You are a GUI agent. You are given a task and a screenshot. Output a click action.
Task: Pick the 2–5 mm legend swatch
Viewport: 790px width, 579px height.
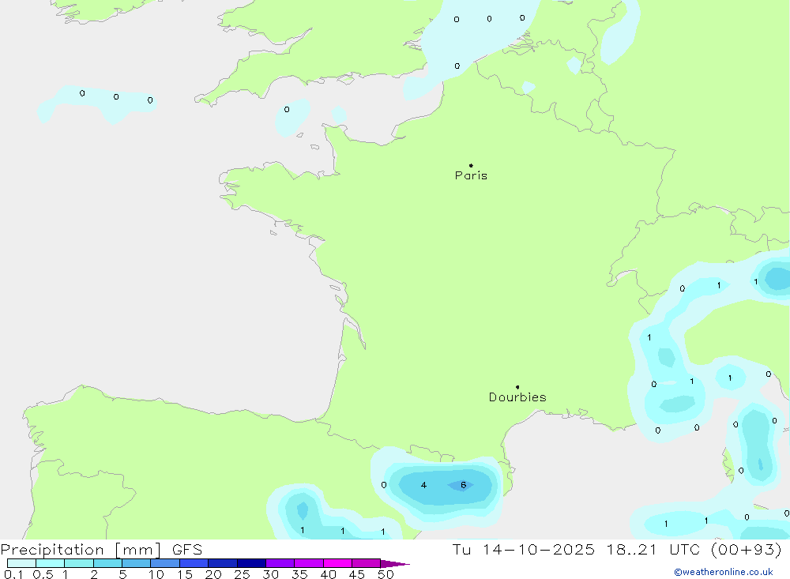(x=107, y=563)
